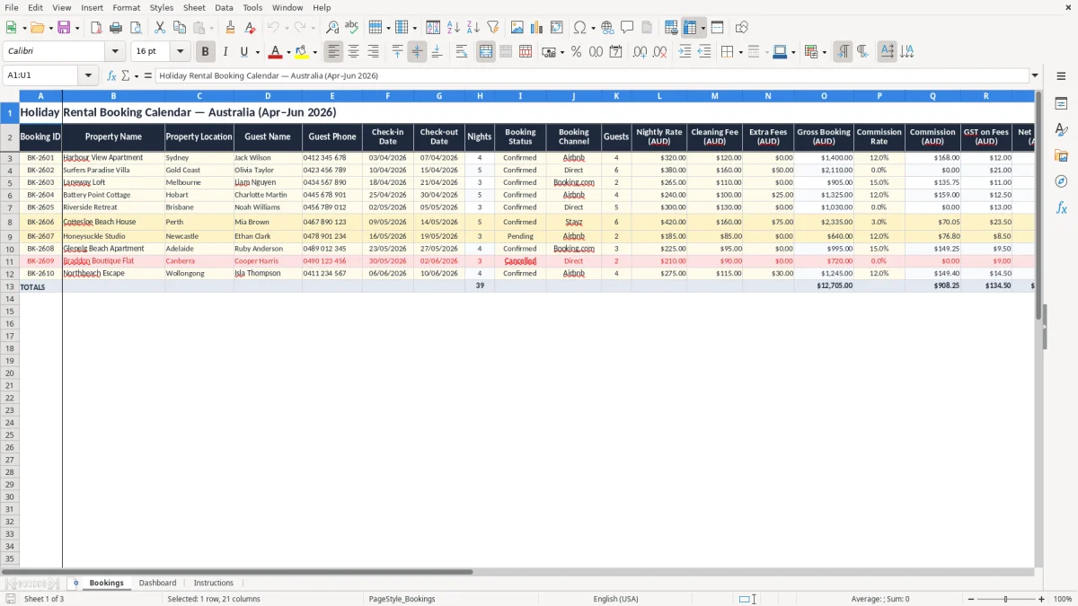The image size is (1078, 606).
Task: Toggle Italic formatting
Action: (x=225, y=52)
